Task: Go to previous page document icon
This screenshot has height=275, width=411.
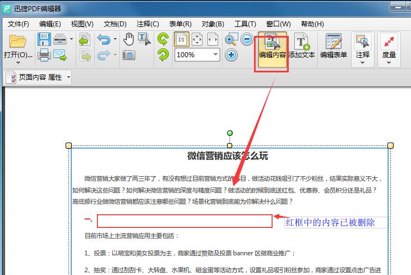Action: [x=85, y=39]
